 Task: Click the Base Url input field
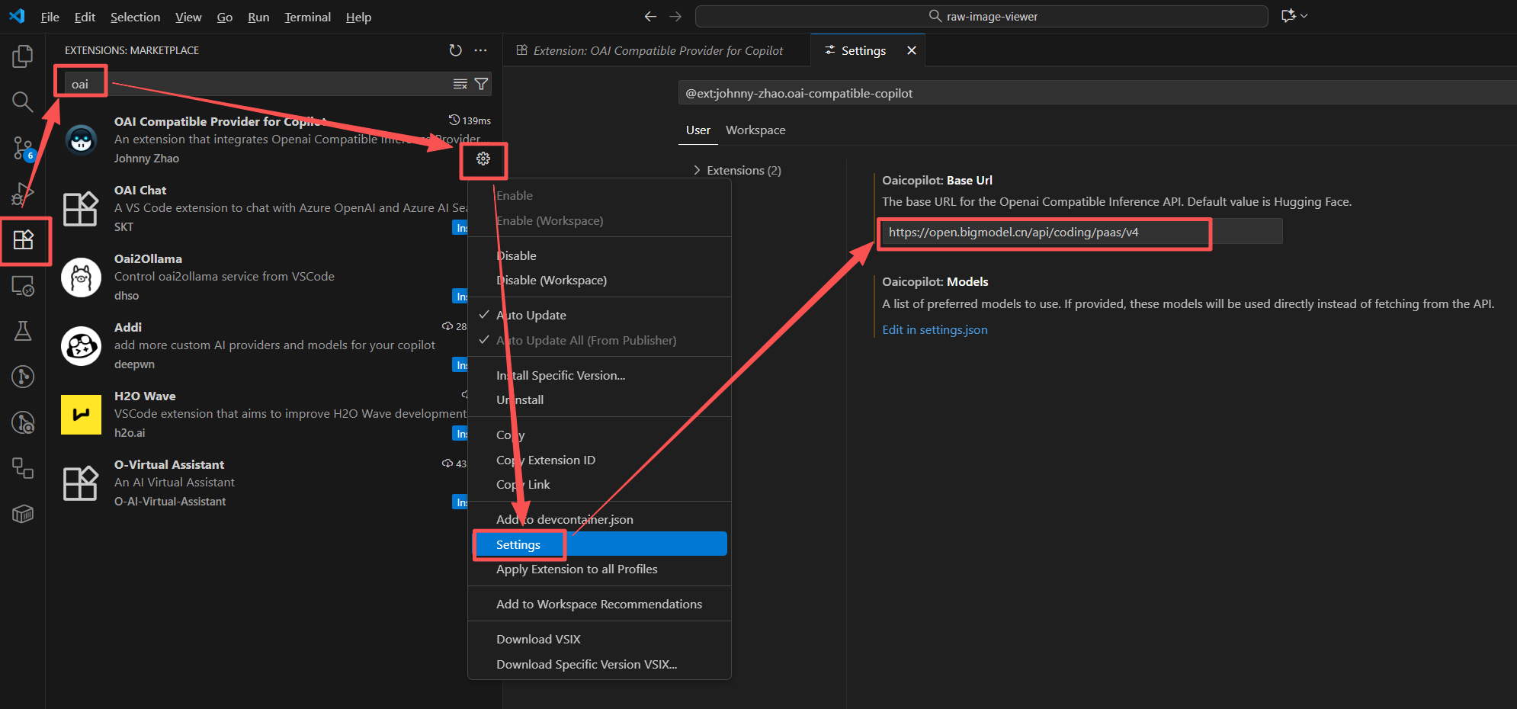[x=1082, y=233]
